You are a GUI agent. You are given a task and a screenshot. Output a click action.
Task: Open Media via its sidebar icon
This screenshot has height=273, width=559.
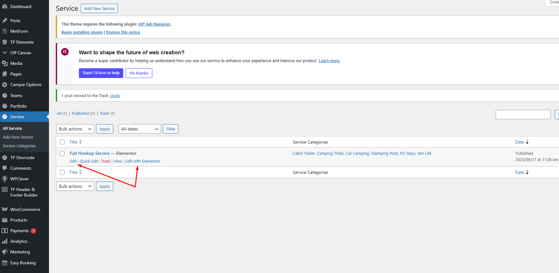coord(5,63)
